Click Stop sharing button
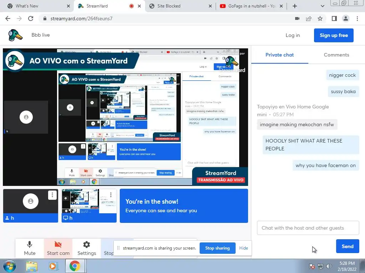The width and height of the screenshot is (365, 273). [217, 248]
